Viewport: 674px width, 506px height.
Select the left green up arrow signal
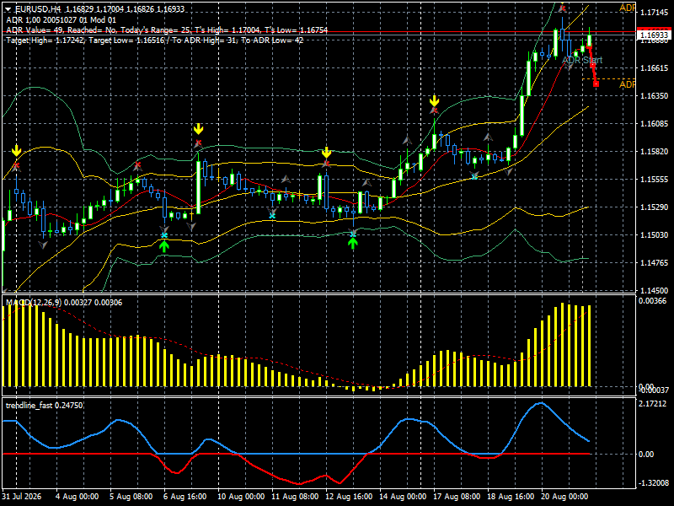(164, 246)
